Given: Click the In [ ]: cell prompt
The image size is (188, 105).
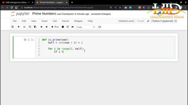Looking at the screenshot, I should (29, 40).
